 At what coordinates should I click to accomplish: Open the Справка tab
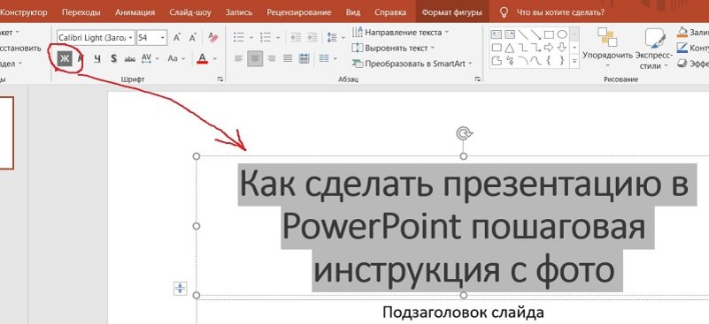[390, 12]
